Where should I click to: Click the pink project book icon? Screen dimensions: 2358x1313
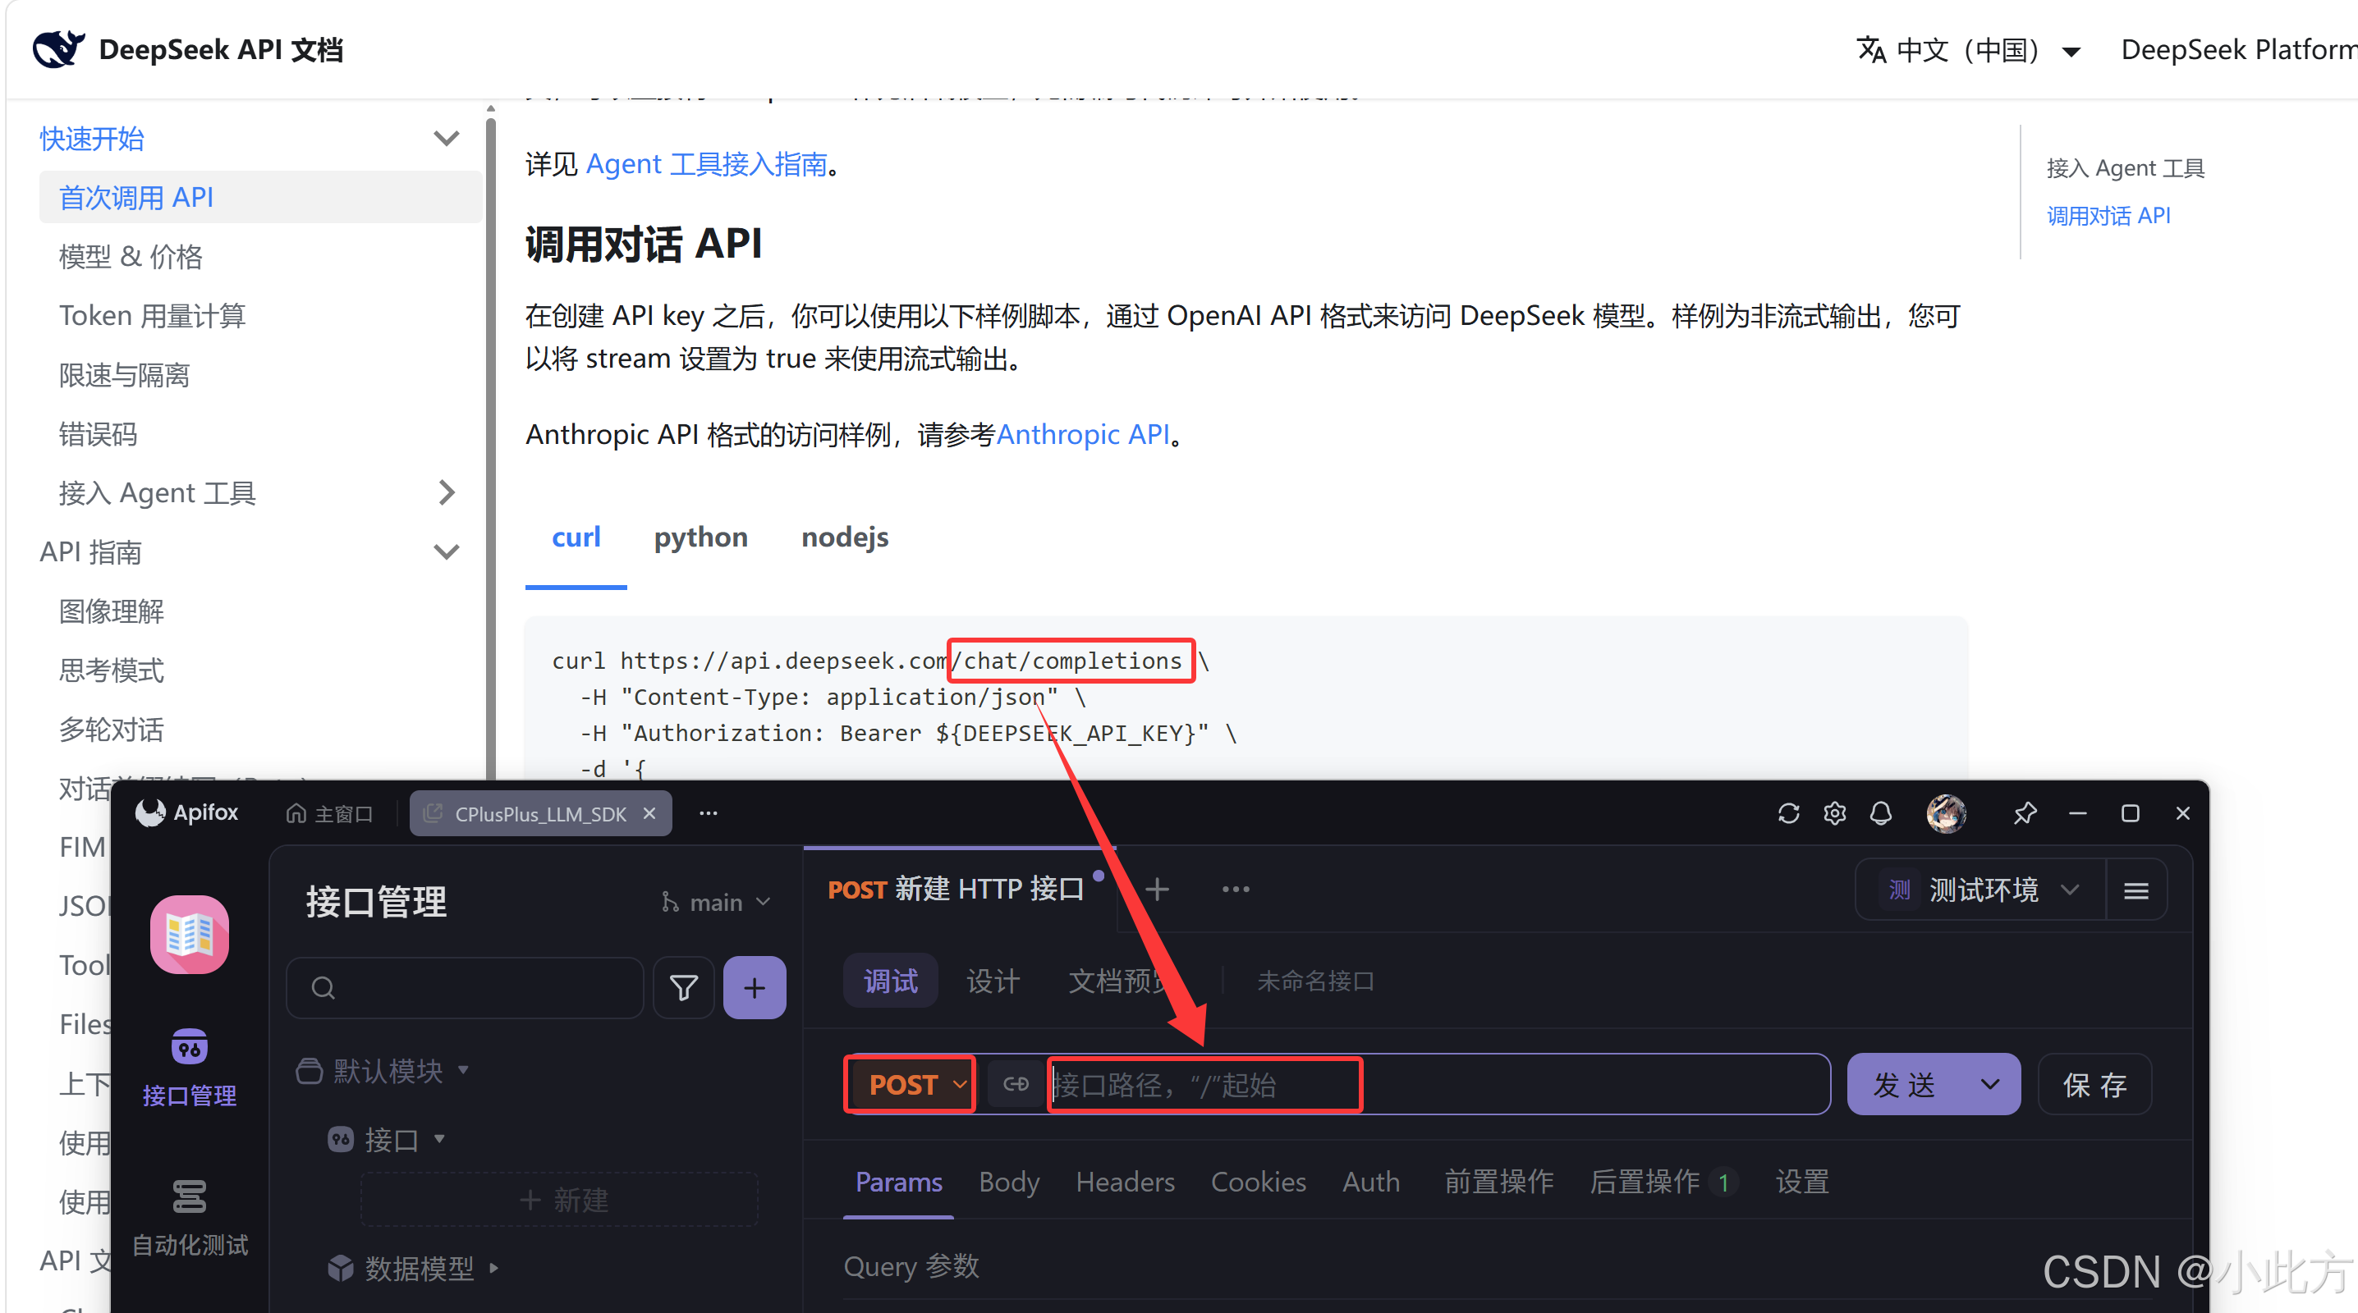click(190, 934)
